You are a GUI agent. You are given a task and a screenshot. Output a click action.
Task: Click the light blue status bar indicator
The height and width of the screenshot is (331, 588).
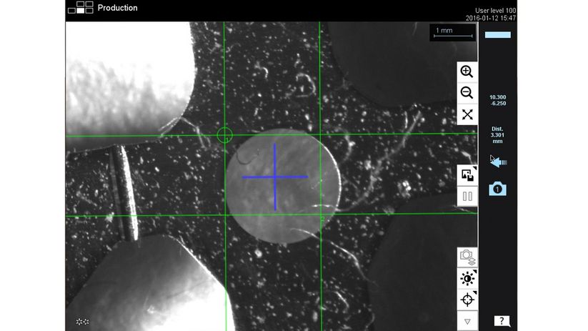pyautogui.click(x=497, y=34)
